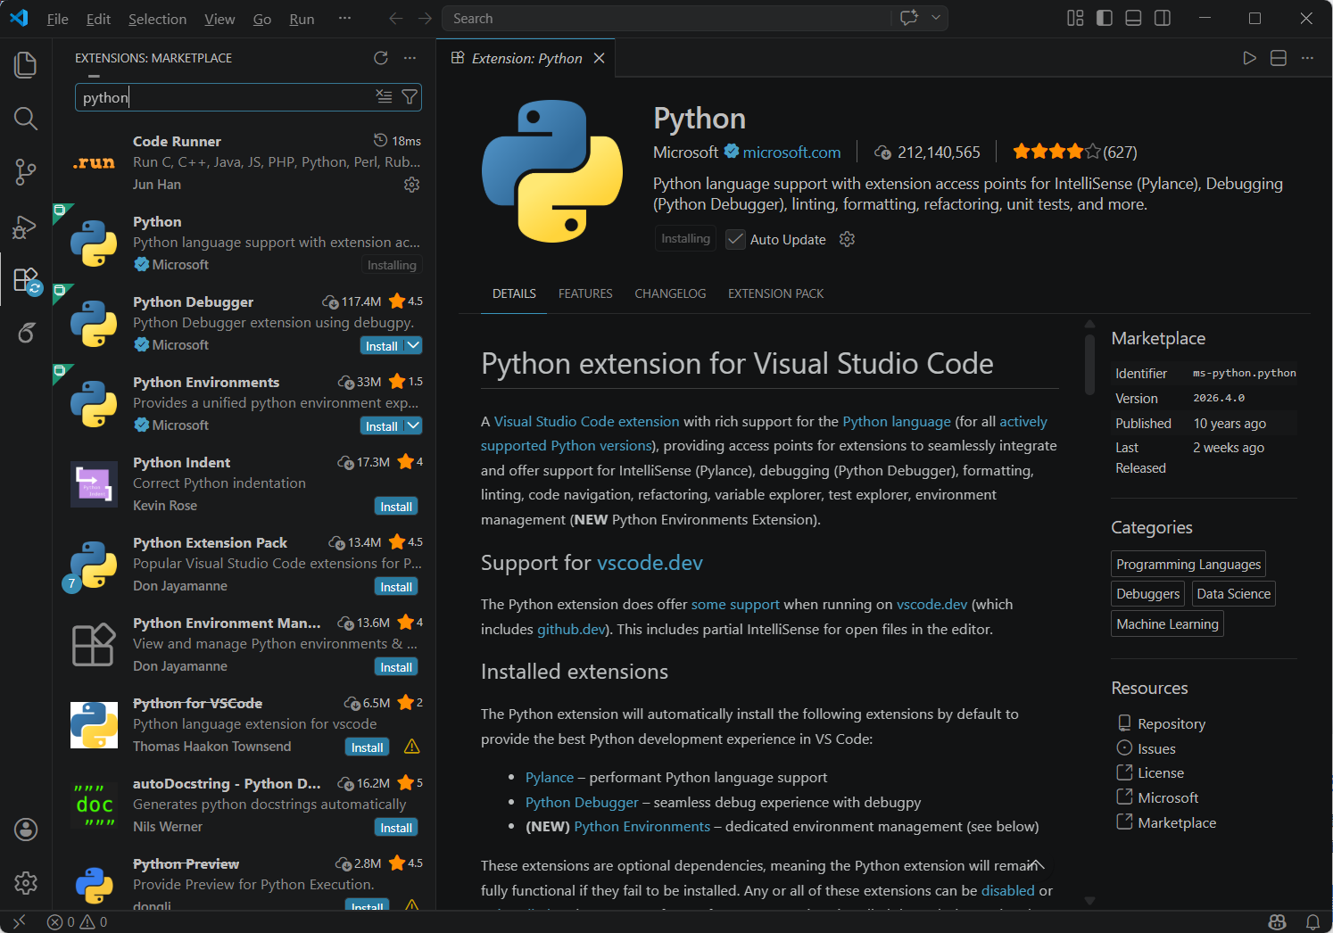Customize layout from title bar

tap(1075, 18)
